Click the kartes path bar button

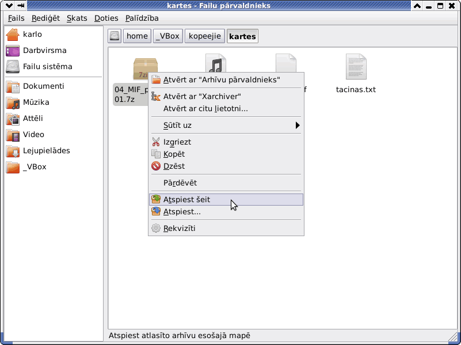(x=242, y=36)
